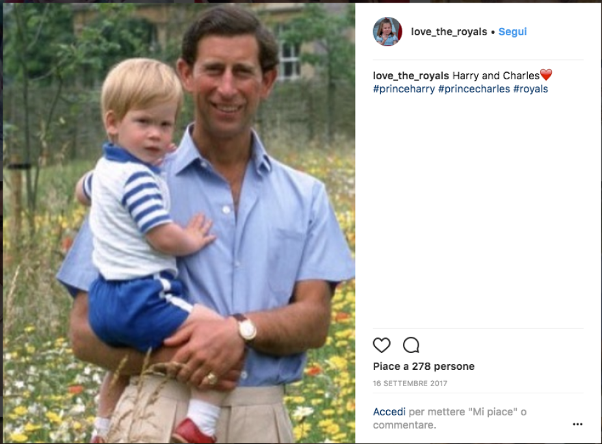
Task: Click the wristwatch shown in the photo
Action: pos(246,328)
